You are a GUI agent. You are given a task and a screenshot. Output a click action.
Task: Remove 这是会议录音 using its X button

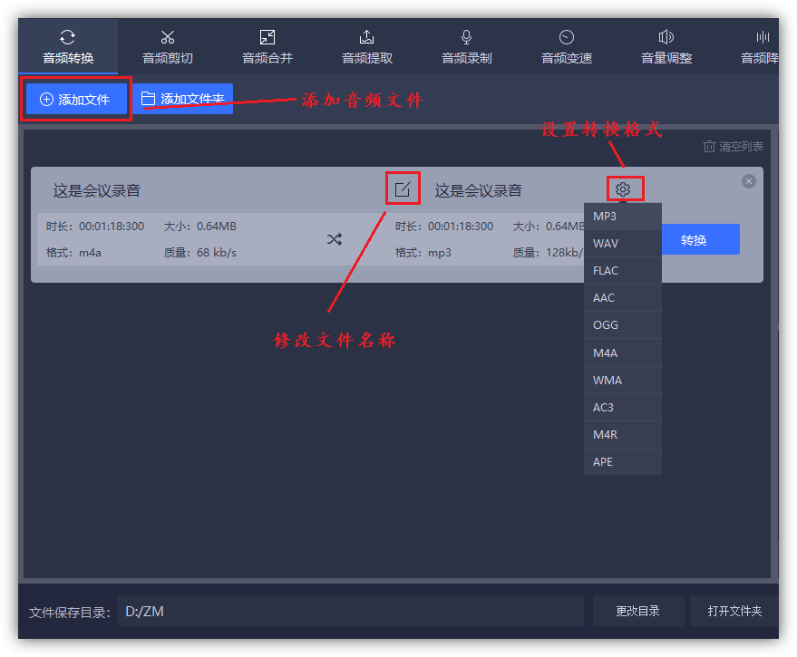748,180
